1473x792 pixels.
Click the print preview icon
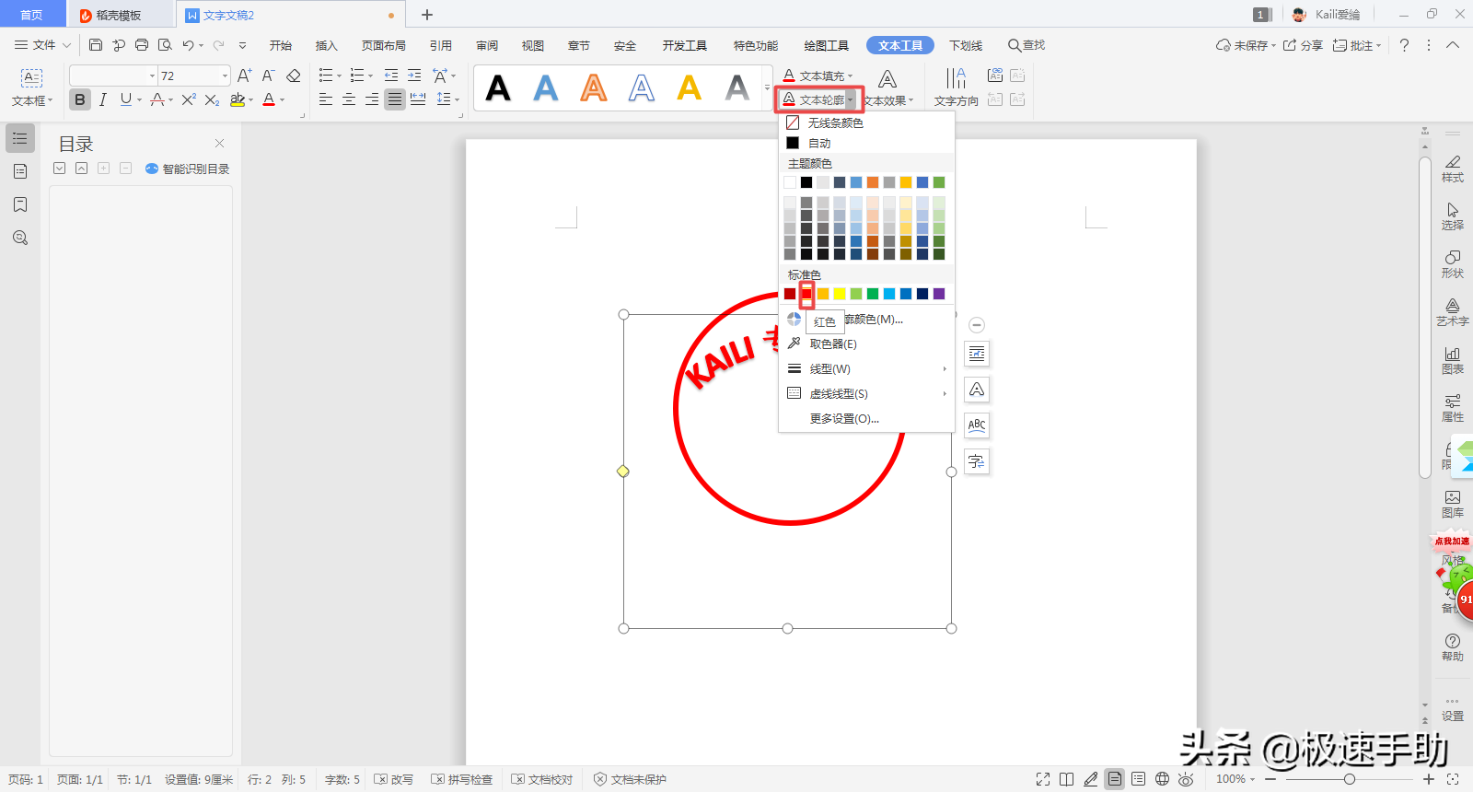point(165,45)
